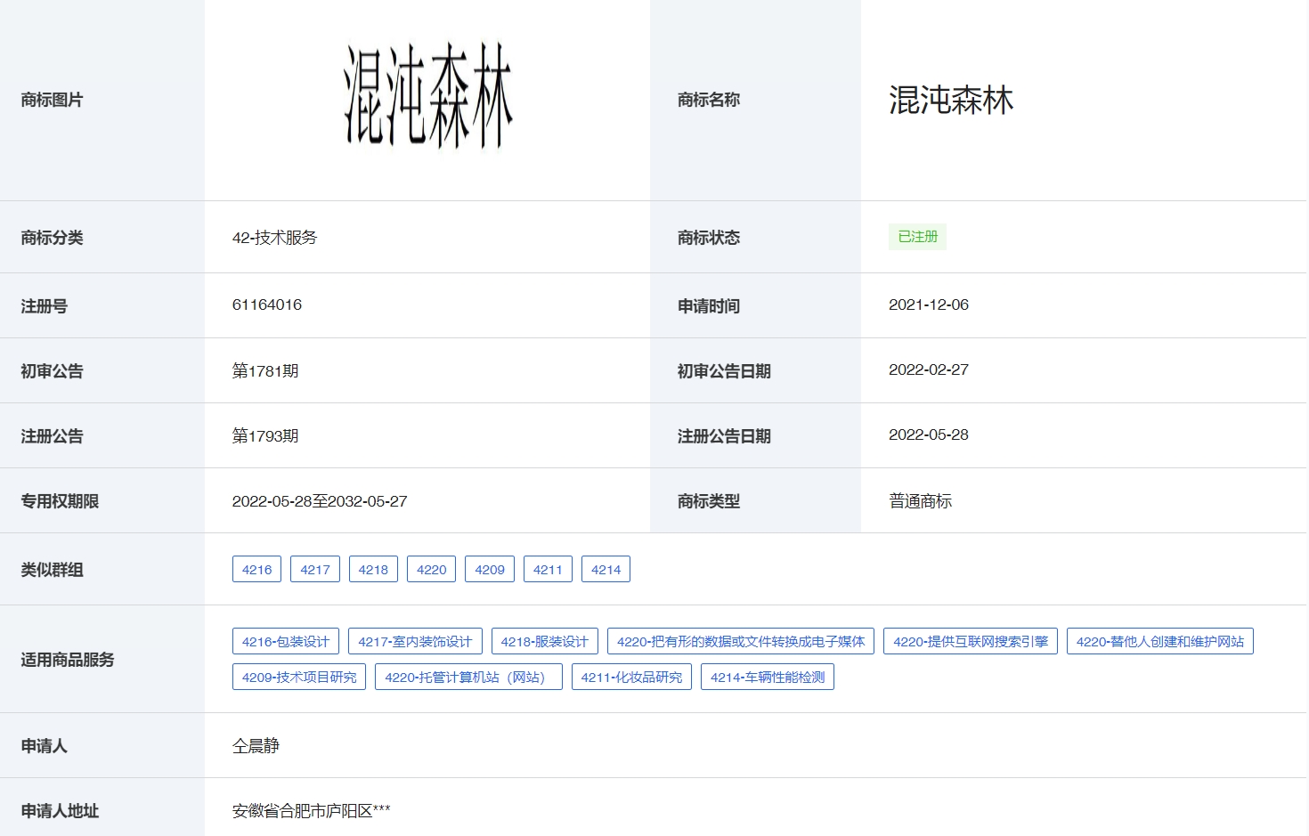The height and width of the screenshot is (836, 1309).
Task: Open the 4209-技术项目研究 service tag
Action: (298, 677)
